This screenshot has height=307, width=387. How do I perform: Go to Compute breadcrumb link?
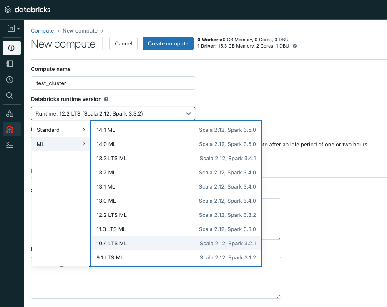tap(42, 30)
